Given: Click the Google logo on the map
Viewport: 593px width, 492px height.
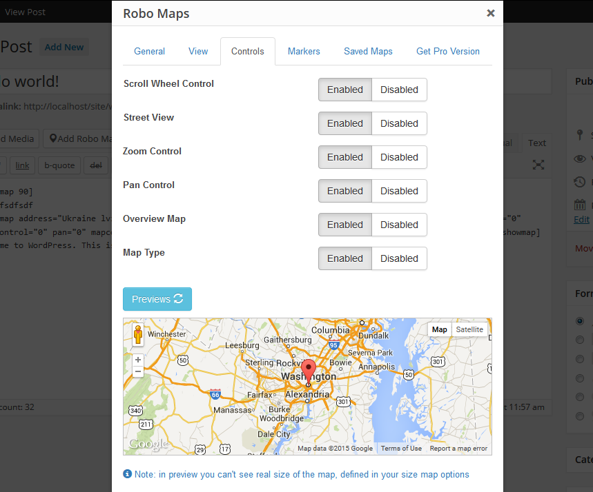Looking at the screenshot, I should (x=148, y=444).
